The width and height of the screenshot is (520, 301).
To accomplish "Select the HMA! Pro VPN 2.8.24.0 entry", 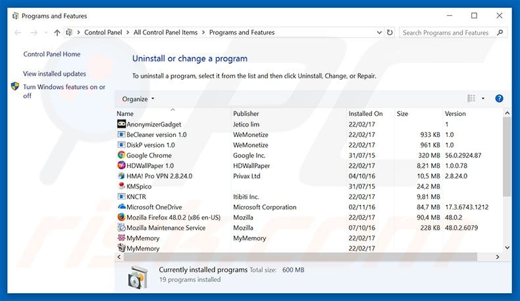I will (x=159, y=176).
